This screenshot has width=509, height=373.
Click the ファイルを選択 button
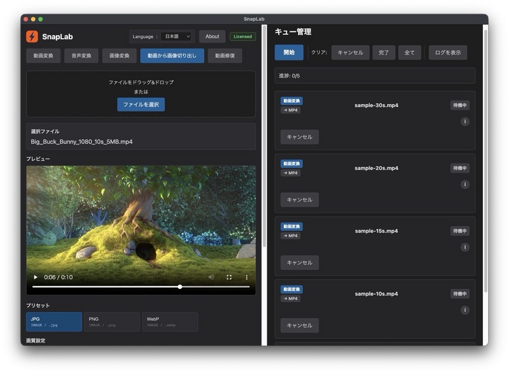click(141, 104)
